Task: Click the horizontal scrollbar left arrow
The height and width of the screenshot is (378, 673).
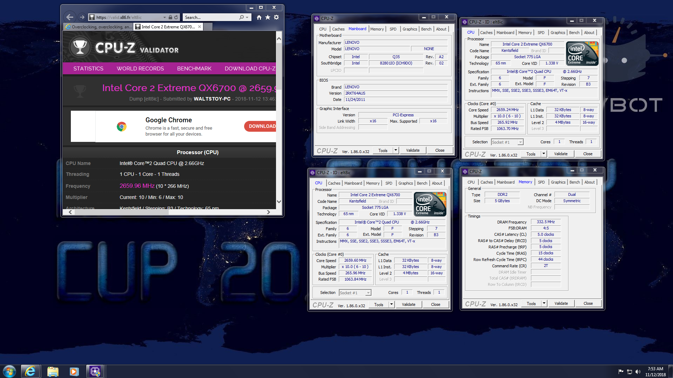Action: [x=70, y=212]
